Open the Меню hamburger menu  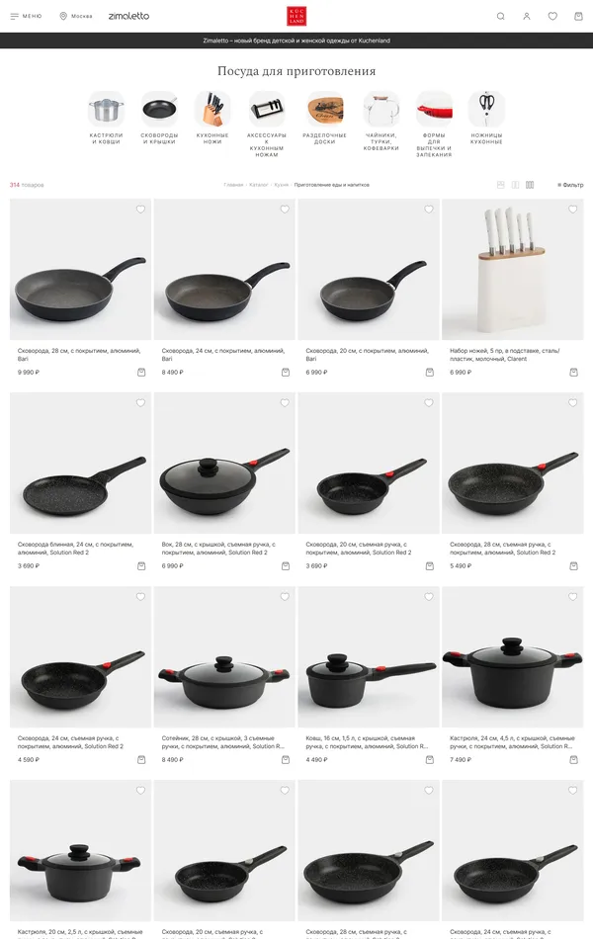26,16
